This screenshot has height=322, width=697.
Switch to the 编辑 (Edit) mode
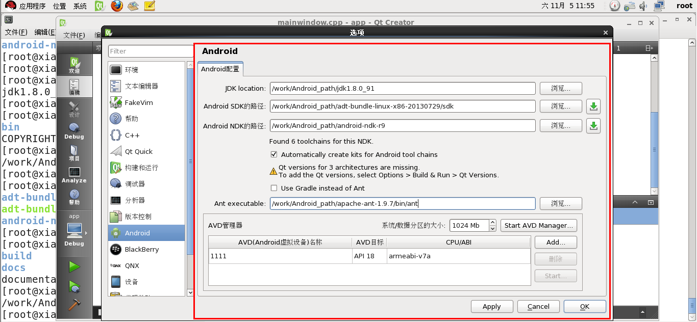point(74,86)
